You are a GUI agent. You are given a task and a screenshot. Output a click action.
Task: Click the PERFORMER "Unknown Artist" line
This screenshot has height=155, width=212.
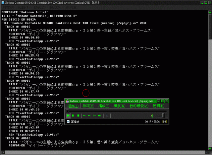coord(25,12)
